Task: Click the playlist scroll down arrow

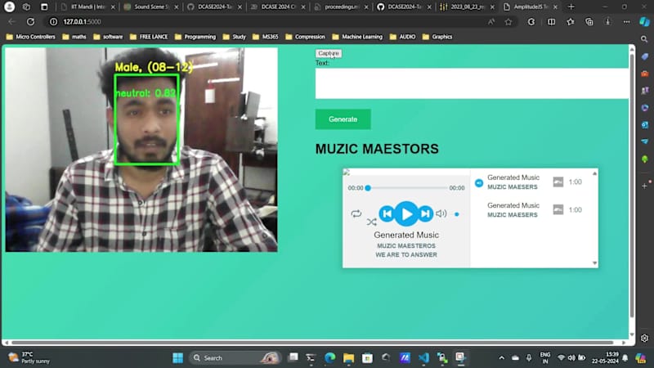Action: (595, 263)
